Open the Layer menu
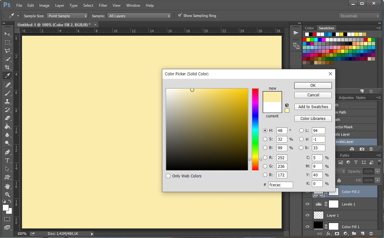 click(x=60, y=5)
